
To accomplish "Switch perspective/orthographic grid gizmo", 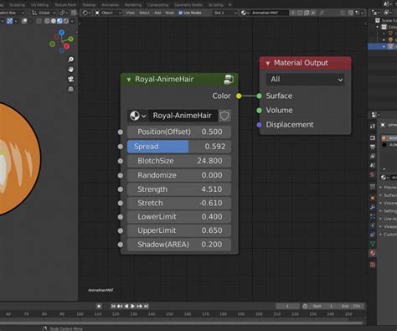I will point(71,89).
